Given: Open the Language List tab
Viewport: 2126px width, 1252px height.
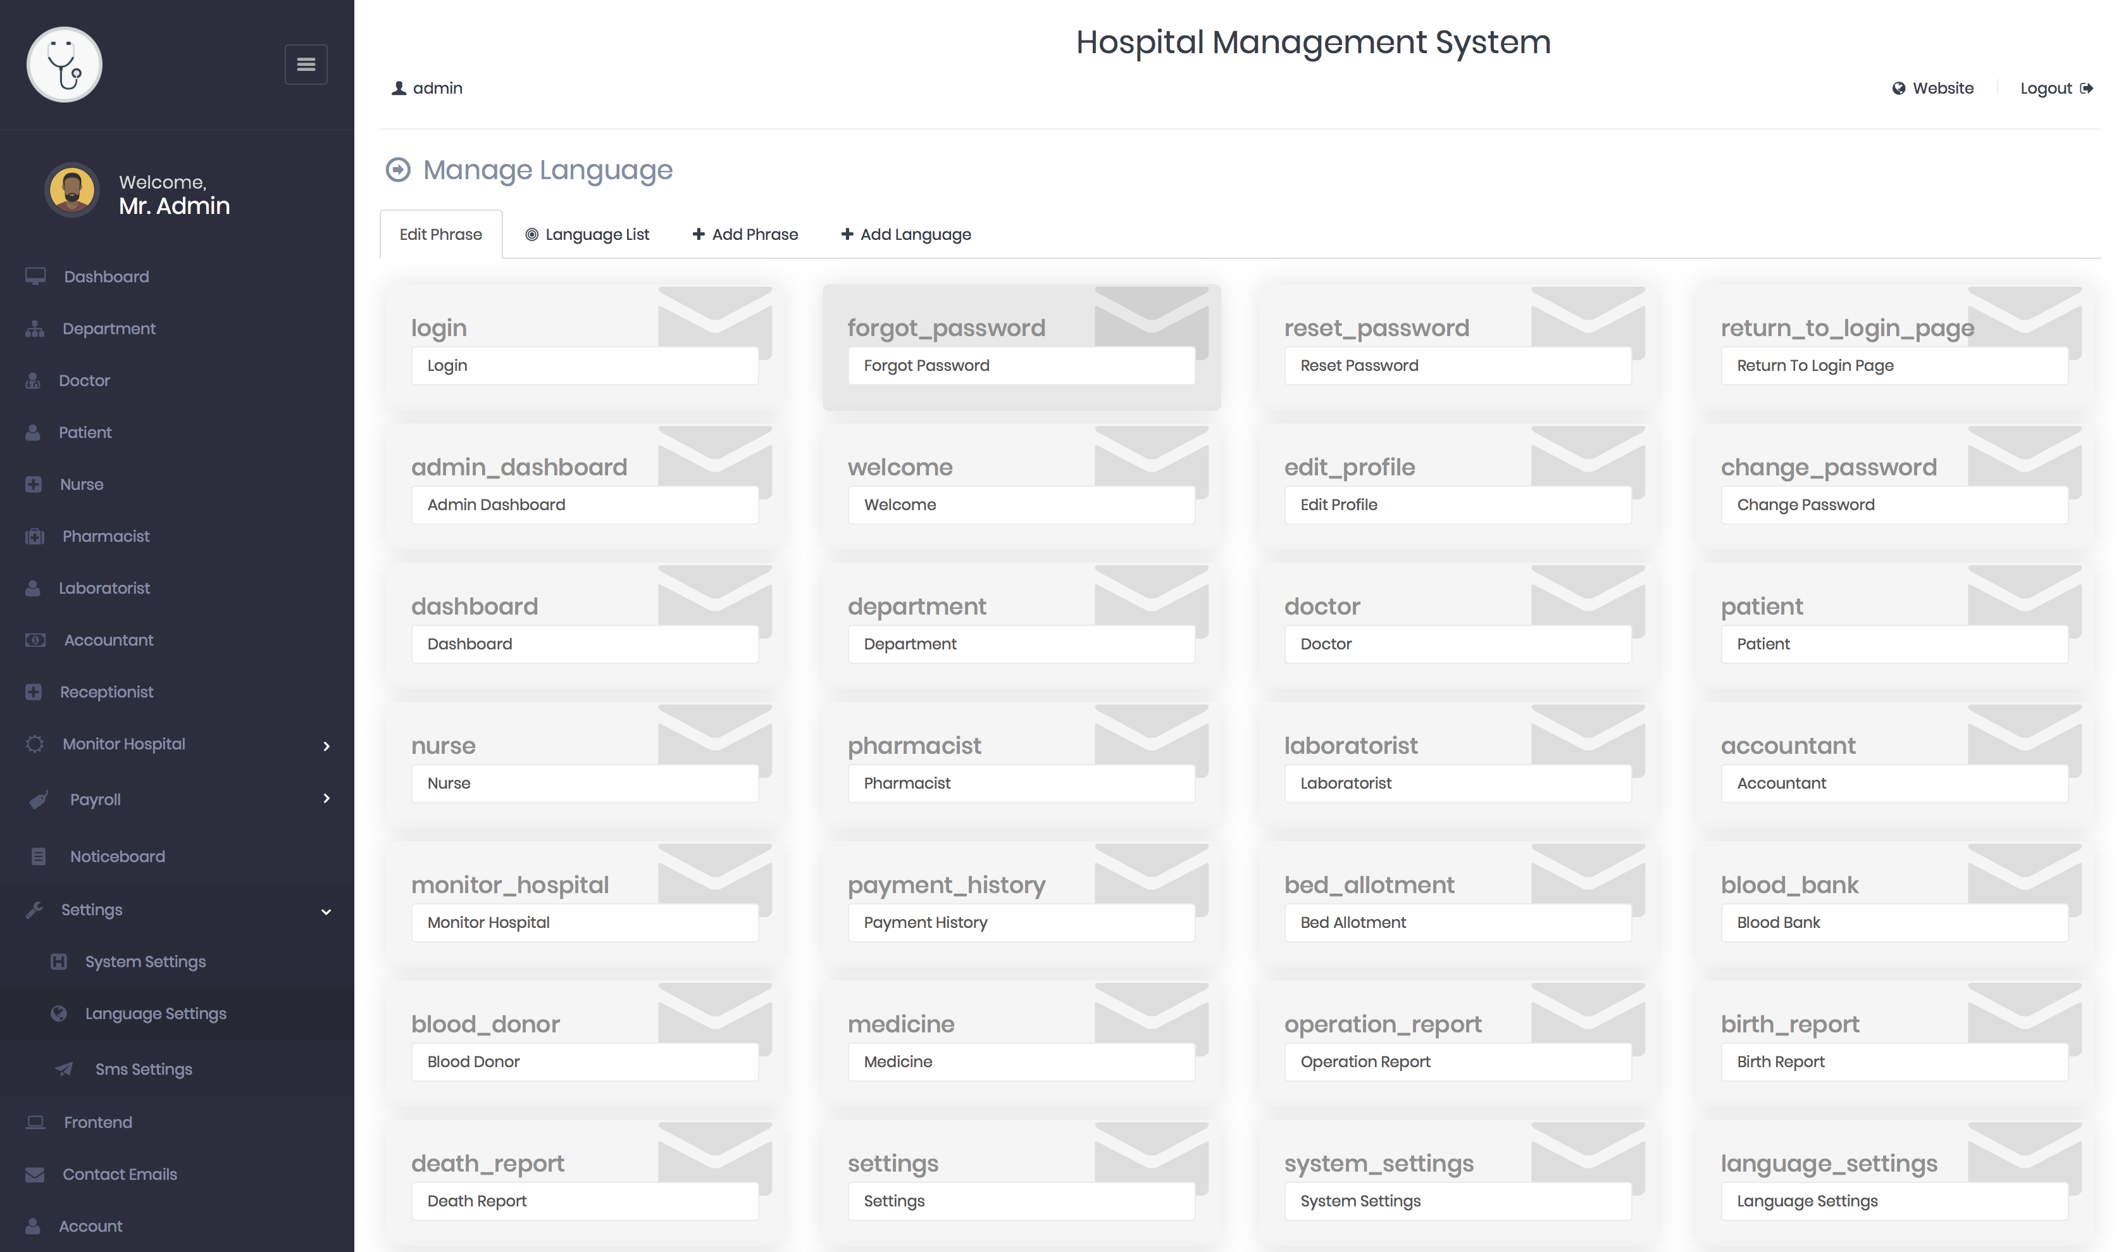Looking at the screenshot, I should [x=587, y=235].
